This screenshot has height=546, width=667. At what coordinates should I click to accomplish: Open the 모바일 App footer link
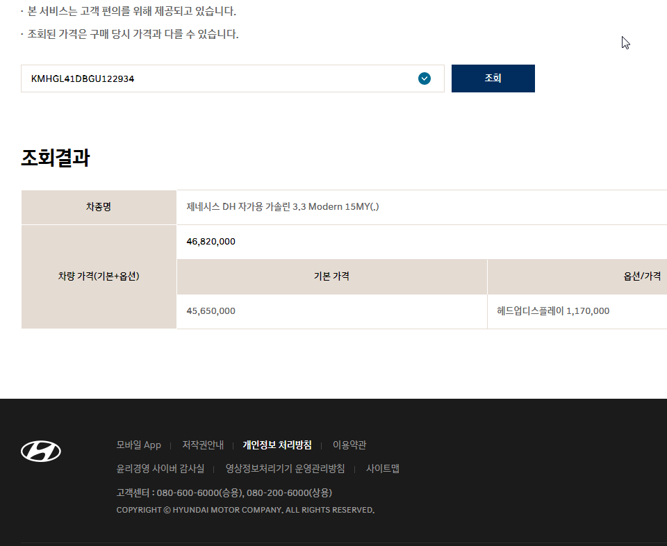point(138,445)
